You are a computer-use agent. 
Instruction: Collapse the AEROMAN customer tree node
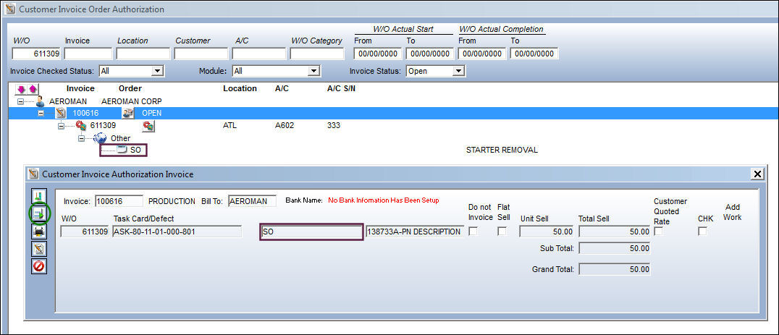[x=20, y=102]
